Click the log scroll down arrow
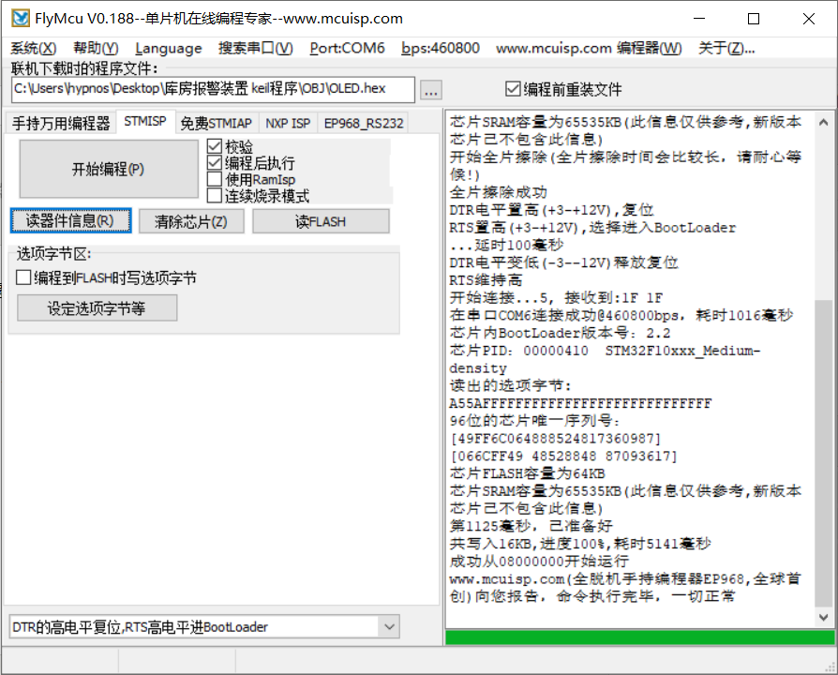Viewport: 838px width, 675px height. (x=824, y=617)
